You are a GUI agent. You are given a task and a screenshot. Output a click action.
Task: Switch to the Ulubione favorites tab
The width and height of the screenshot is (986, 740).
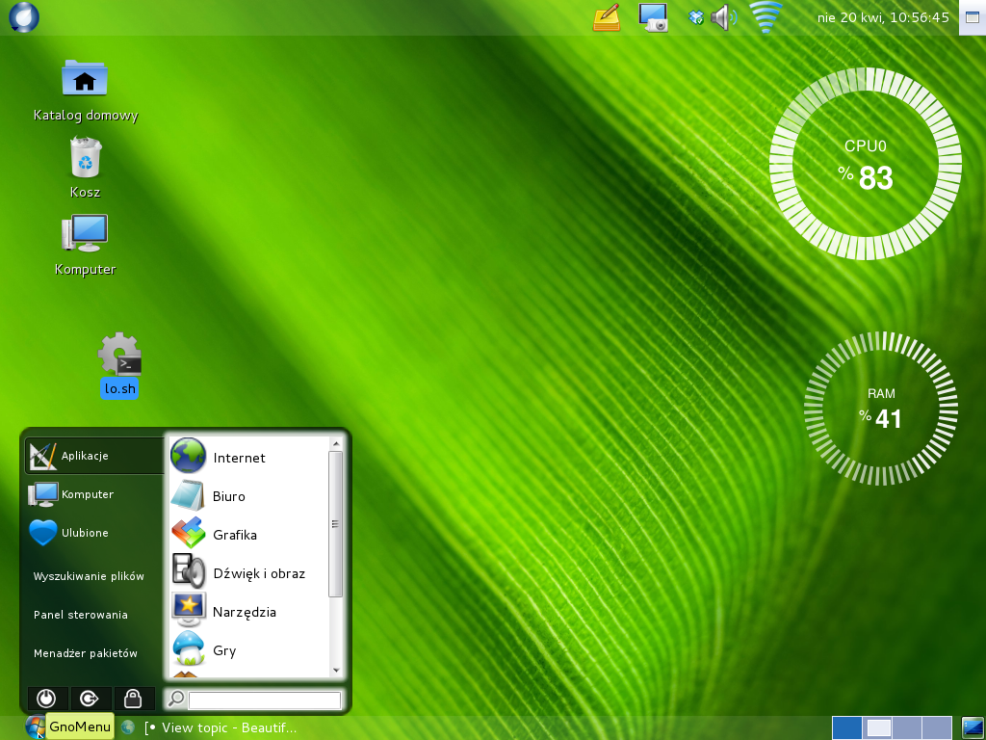(x=85, y=533)
